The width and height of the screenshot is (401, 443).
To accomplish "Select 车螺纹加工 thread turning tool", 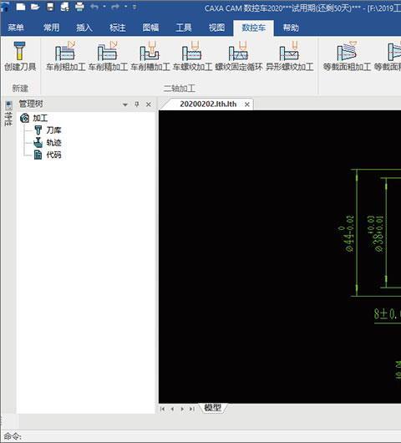I will pyautogui.click(x=192, y=56).
